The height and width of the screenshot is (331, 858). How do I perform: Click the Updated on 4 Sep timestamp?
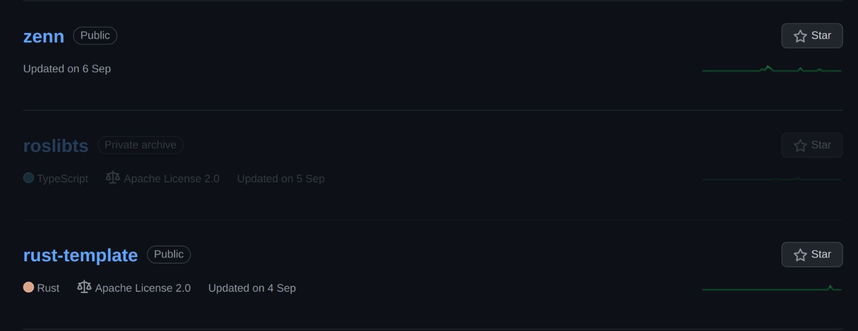(x=252, y=288)
